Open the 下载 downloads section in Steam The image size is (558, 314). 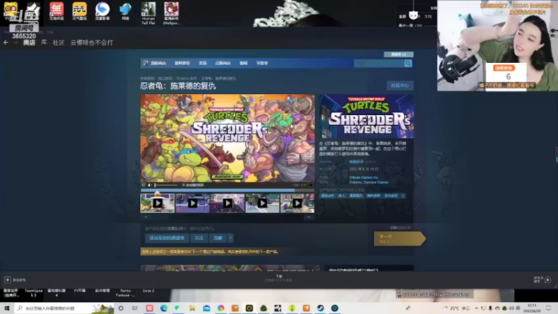coord(278,278)
